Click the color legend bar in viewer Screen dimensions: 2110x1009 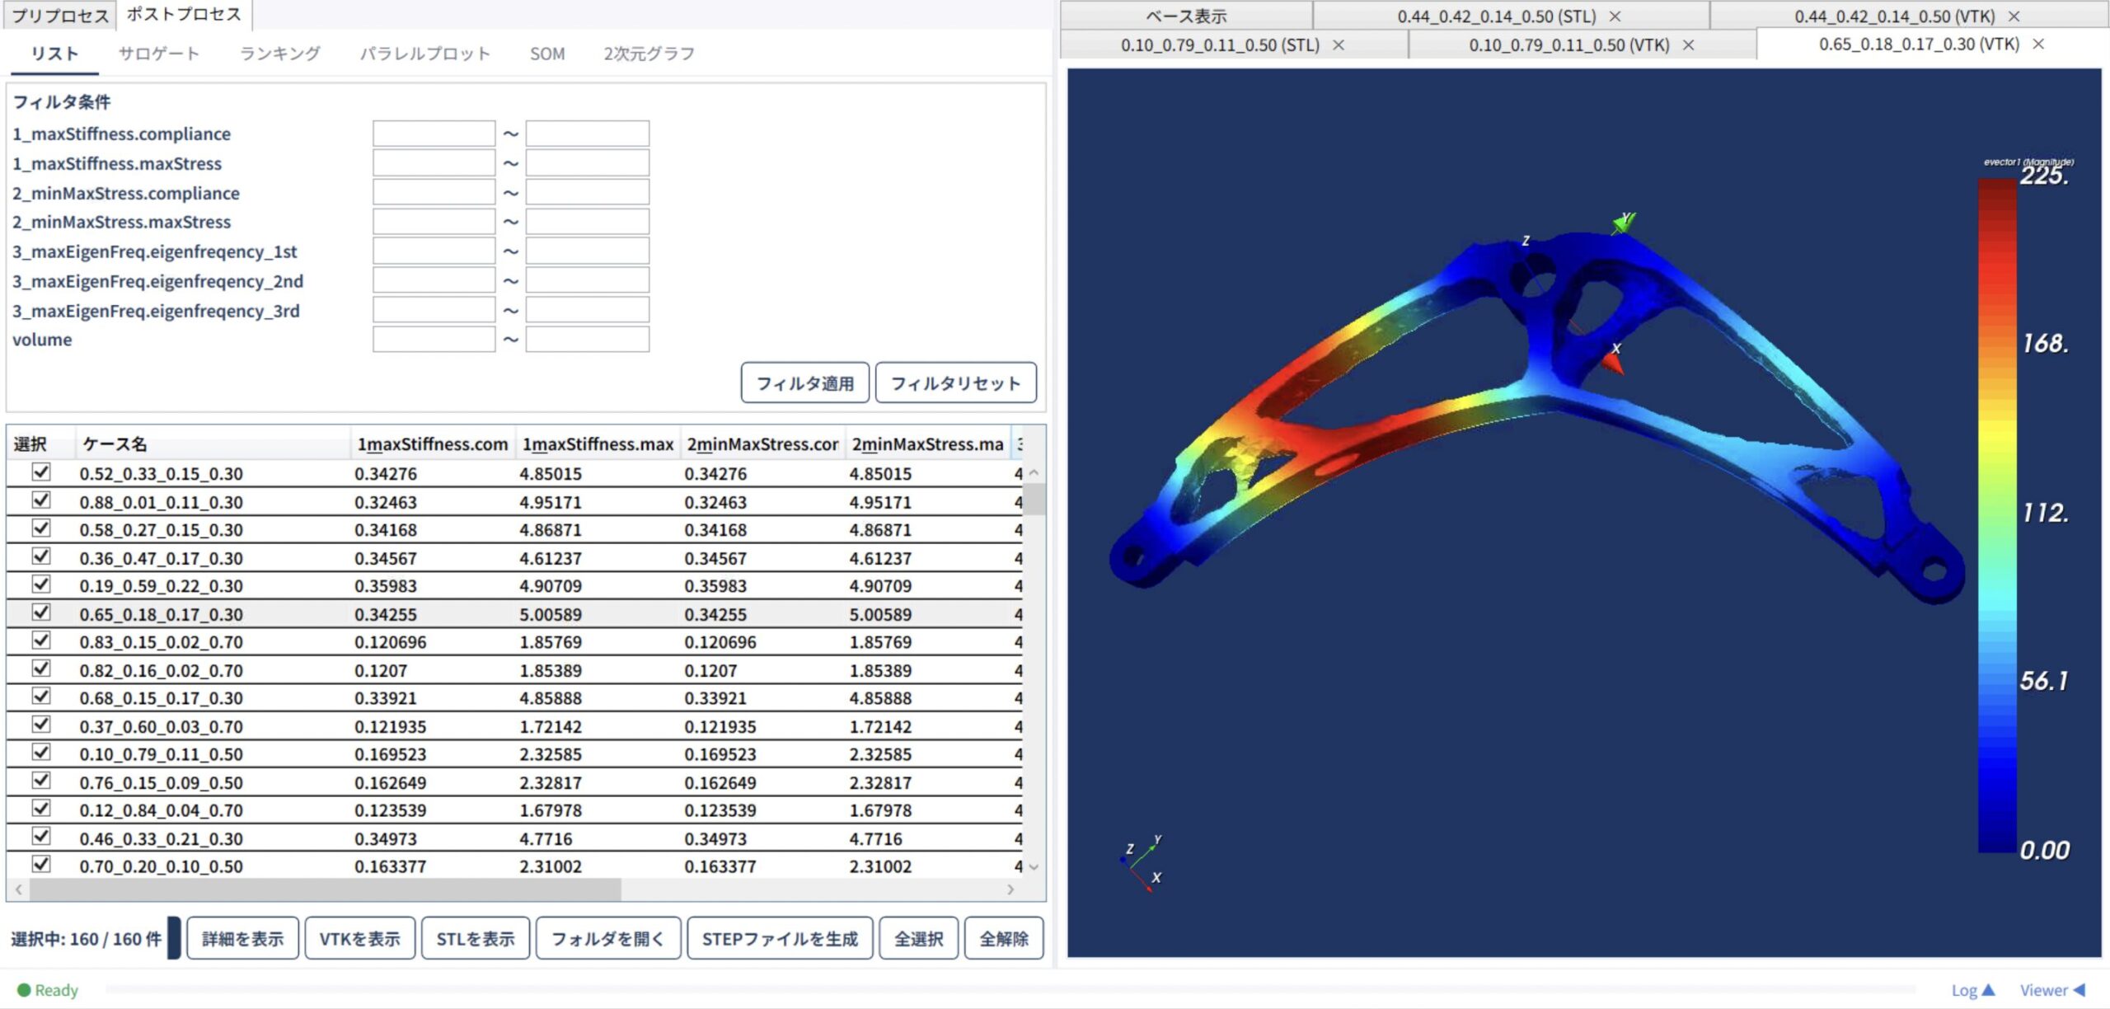tap(1997, 515)
